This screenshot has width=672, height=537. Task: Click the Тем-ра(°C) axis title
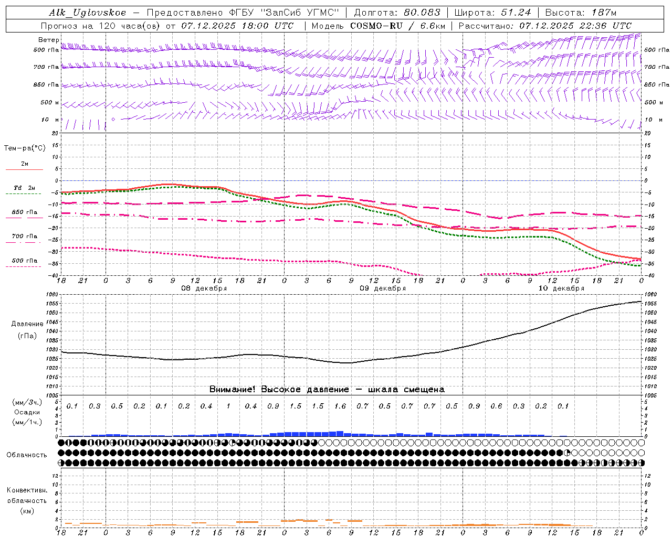click(x=25, y=148)
